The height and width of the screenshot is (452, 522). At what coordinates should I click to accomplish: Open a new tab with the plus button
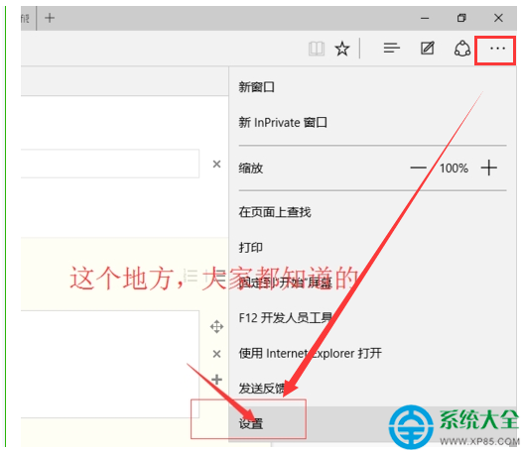tap(50, 18)
